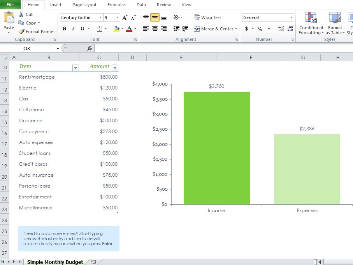Apply Comma style
This screenshot has width=353, height=265.
pyautogui.click(x=269, y=28)
